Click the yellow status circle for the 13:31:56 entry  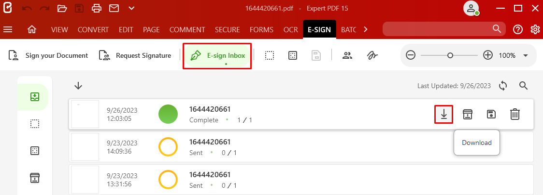tap(168, 180)
